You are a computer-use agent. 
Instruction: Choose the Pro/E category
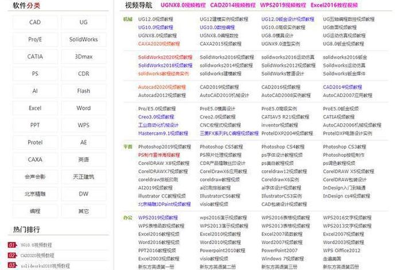pyautogui.click(x=35, y=40)
